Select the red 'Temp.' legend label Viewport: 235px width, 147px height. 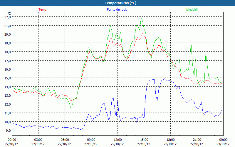(x=43, y=9)
